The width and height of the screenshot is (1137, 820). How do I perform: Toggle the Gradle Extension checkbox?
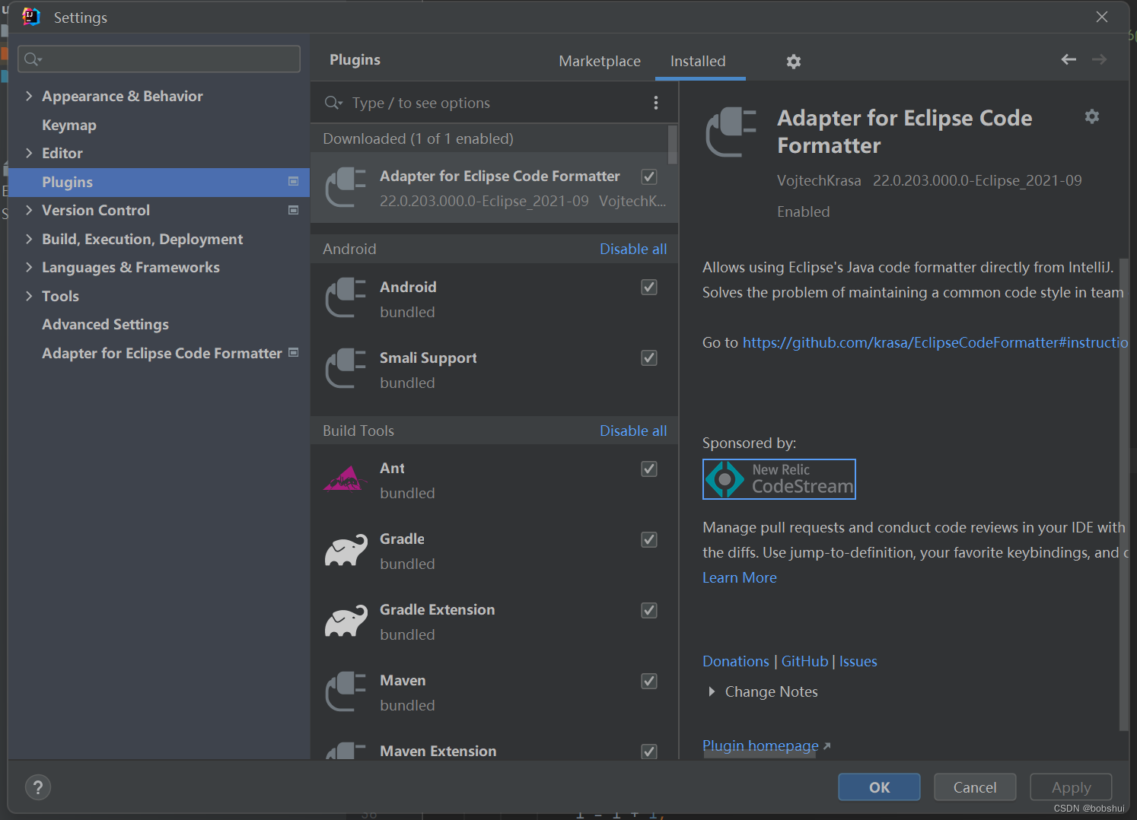click(649, 610)
